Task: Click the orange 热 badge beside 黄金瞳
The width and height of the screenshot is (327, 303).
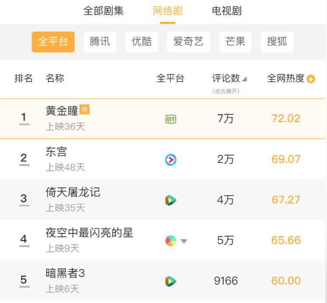Action: tap(85, 109)
